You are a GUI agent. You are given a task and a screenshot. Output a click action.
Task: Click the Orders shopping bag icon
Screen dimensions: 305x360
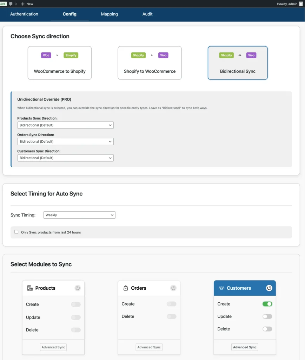pos(126,288)
